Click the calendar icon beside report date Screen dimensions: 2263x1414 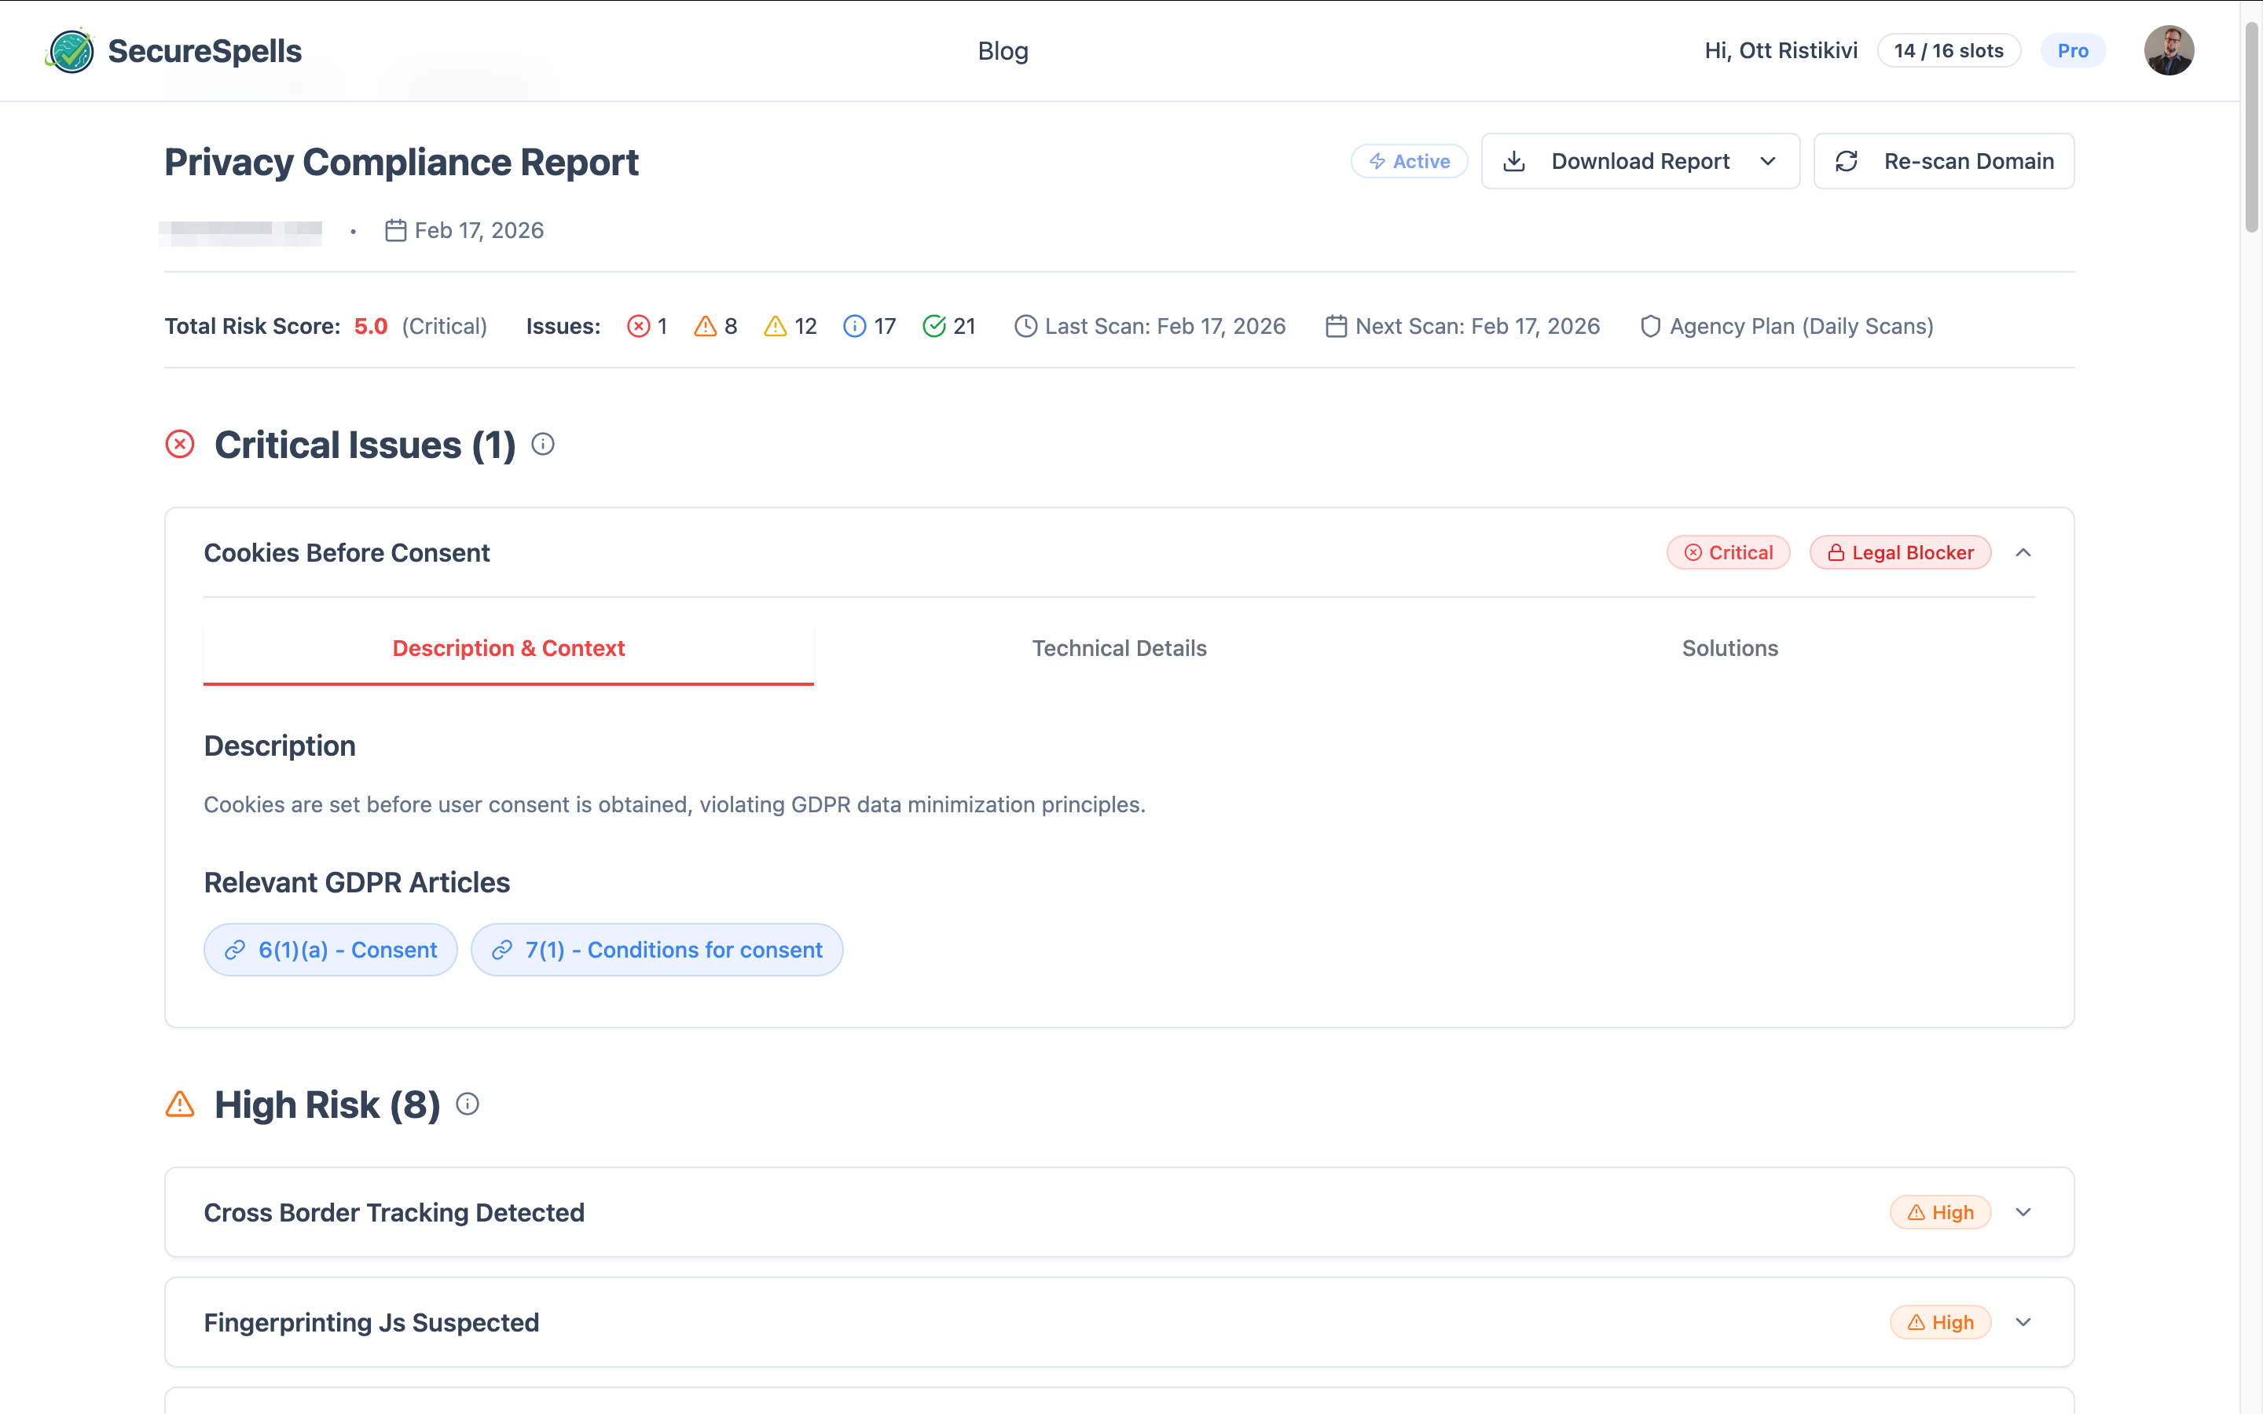(395, 230)
